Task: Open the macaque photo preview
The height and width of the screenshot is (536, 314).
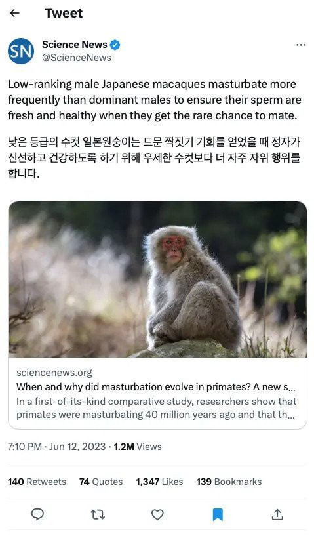Action: click(x=157, y=279)
